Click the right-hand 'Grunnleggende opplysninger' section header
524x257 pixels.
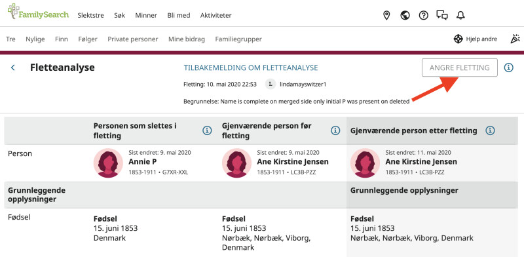(404, 190)
